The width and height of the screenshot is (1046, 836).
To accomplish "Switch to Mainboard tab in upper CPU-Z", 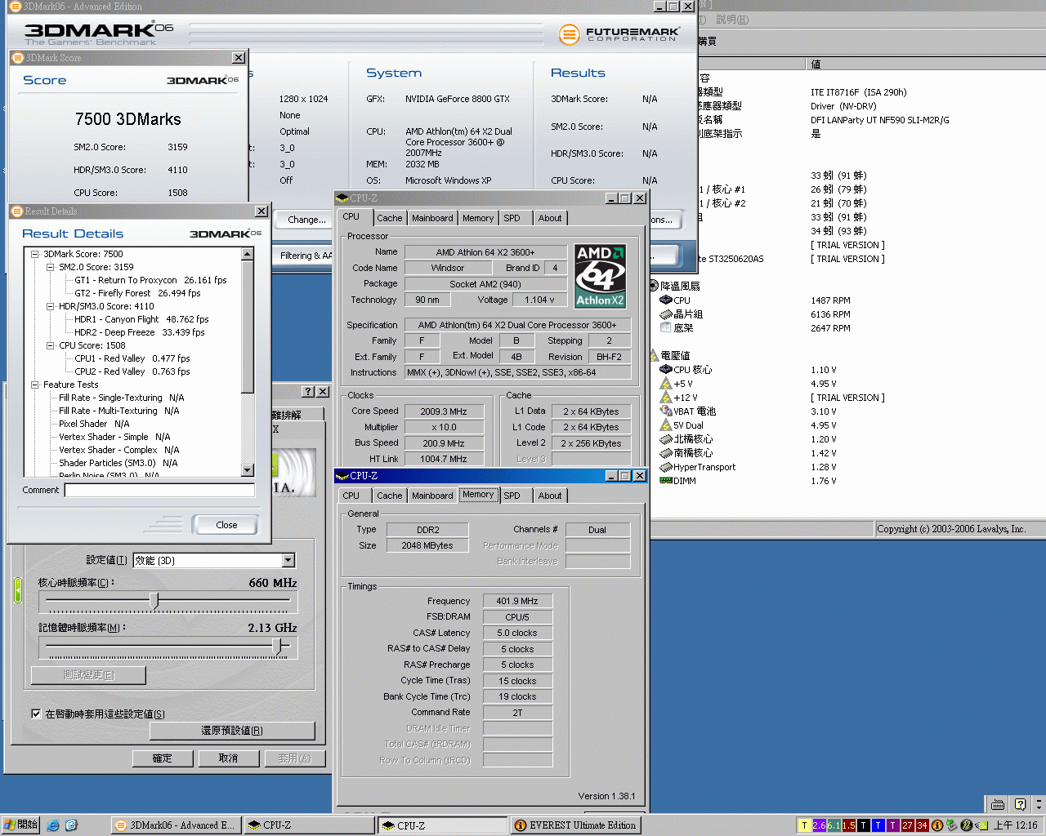I will pyautogui.click(x=432, y=218).
